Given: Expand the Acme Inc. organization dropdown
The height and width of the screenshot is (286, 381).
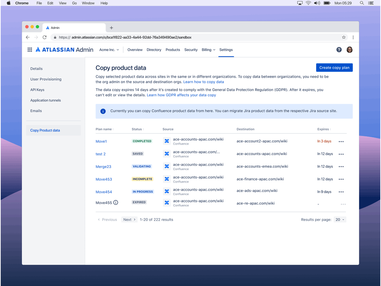Looking at the screenshot, I should click(x=109, y=50).
